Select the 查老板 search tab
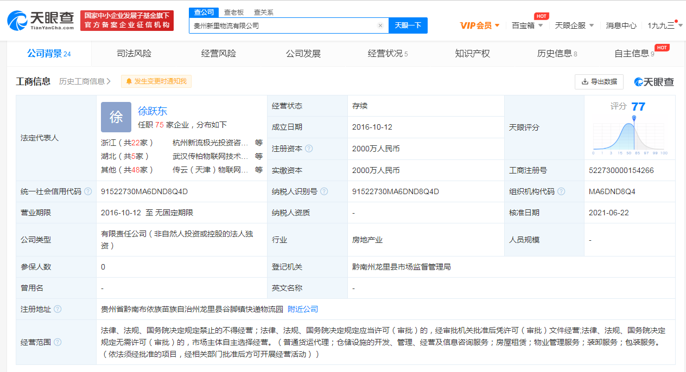This screenshot has width=686, height=372. (234, 12)
